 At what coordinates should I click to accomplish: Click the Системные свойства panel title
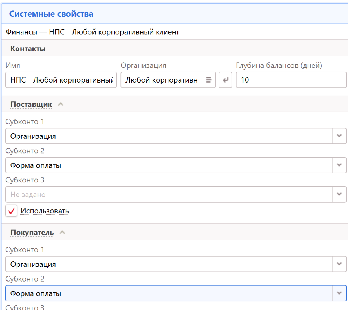pyautogui.click(x=51, y=14)
